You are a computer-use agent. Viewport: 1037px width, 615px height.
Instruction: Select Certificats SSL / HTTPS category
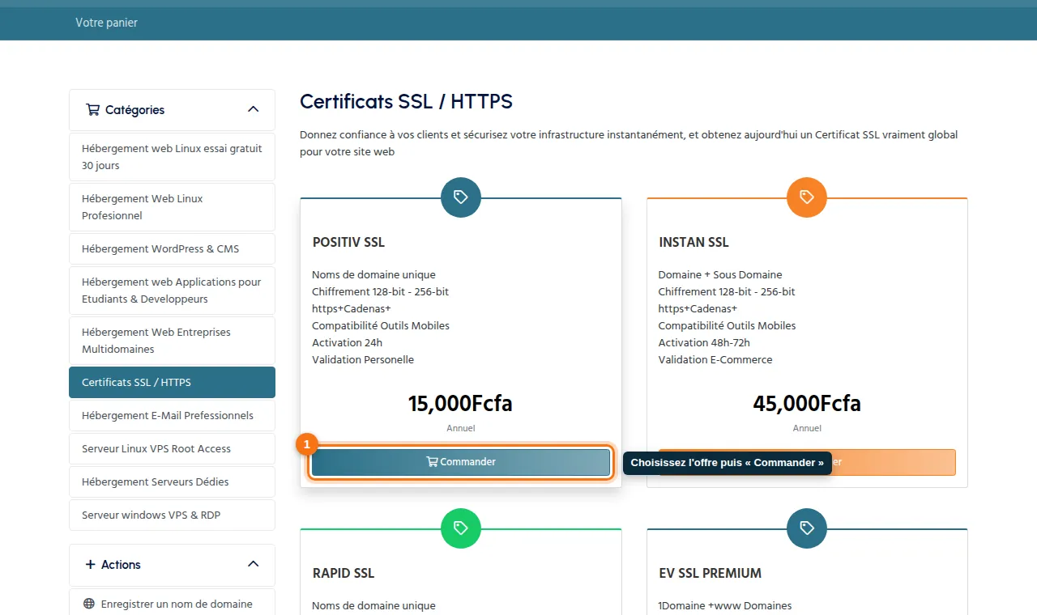[172, 382]
